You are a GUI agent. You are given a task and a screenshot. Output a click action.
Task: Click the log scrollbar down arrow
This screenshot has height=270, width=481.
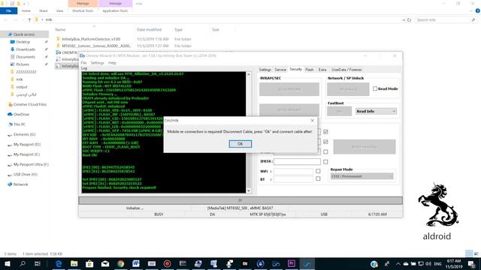[x=249, y=190]
